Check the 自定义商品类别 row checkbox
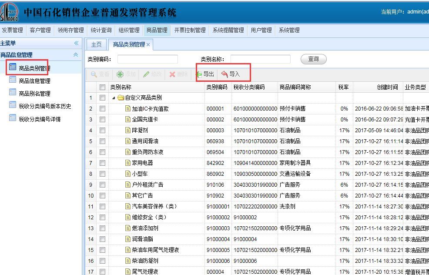 pos(102,98)
